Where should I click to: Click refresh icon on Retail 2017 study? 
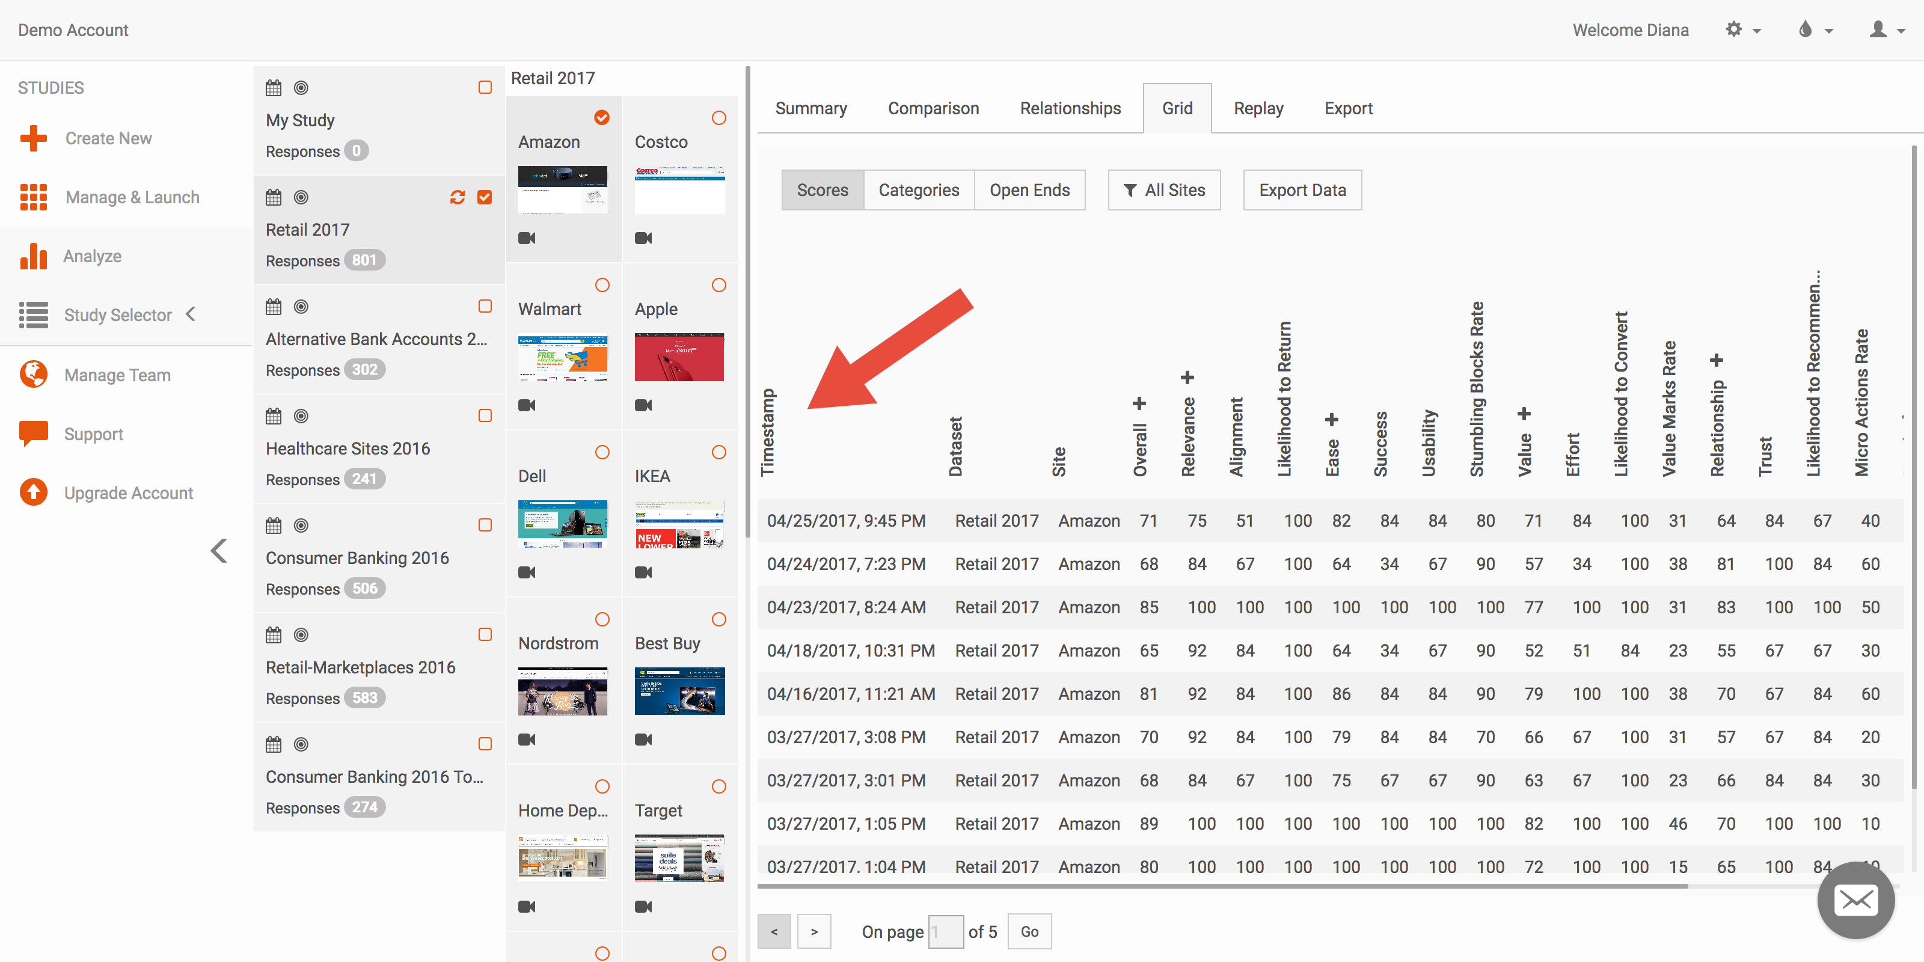[x=457, y=197]
